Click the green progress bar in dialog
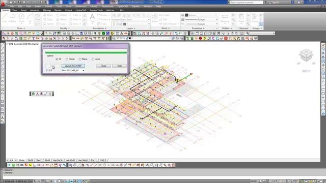The width and height of the screenshot is (326, 183). click(86, 52)
